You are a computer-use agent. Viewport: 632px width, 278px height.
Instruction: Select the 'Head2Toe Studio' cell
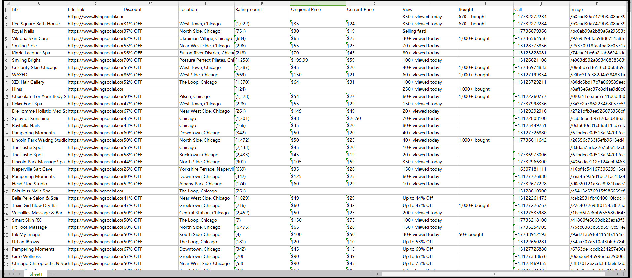39,184
